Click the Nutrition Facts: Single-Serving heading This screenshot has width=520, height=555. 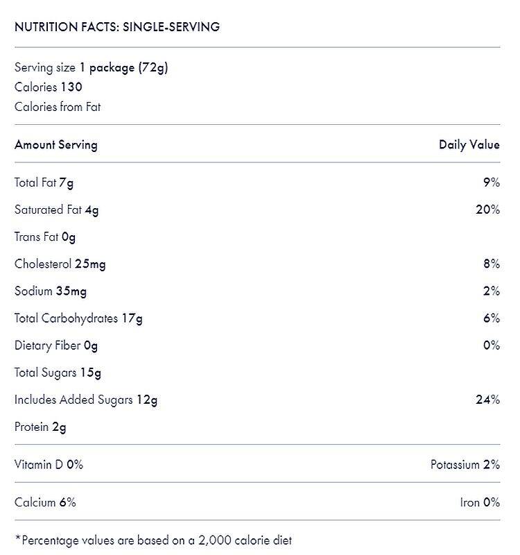117,27
